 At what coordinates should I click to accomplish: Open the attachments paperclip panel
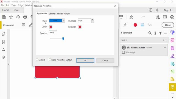click(3, 57)
